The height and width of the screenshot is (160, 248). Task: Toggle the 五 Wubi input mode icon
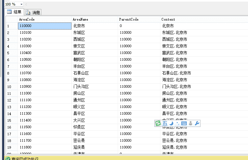tap(165, 123)
